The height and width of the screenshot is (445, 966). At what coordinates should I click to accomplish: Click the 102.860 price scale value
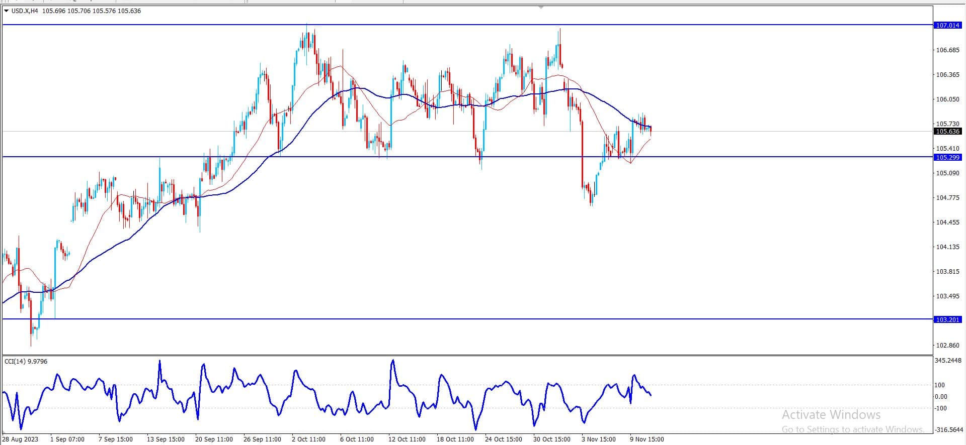(x=947, y=346)
